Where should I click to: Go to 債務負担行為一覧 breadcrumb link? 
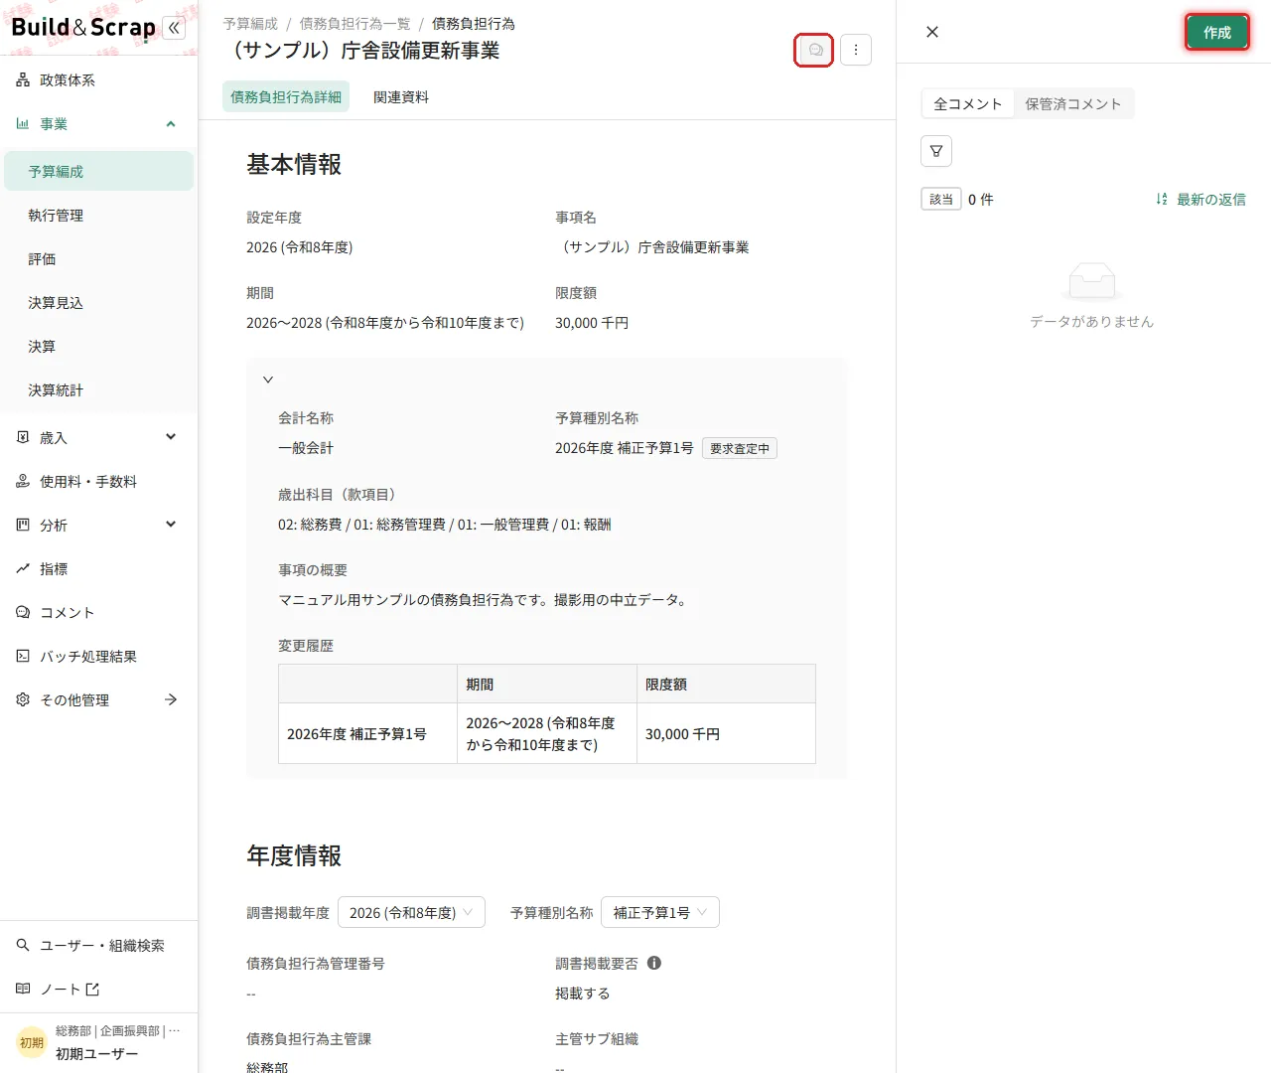click(354, 24)
